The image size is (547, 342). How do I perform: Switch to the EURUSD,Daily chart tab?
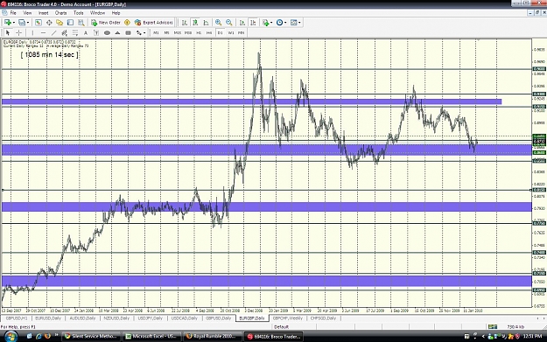coord(48,318)
